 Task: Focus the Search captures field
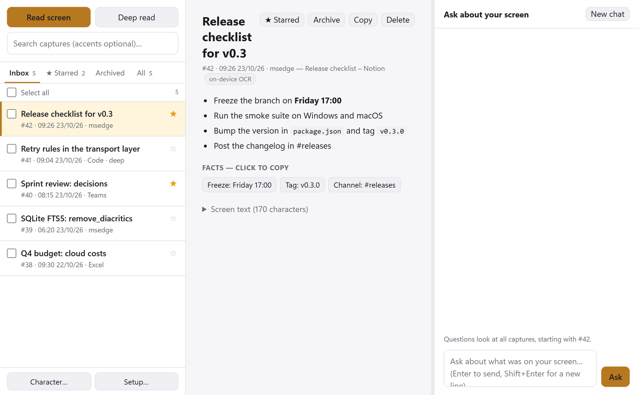[93, 44]
